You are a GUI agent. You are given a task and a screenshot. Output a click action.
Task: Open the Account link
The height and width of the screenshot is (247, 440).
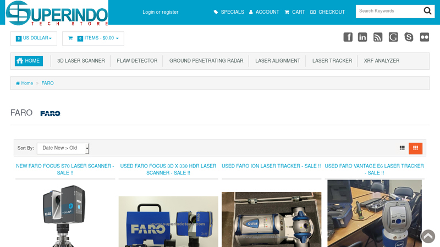click(x=264, y=12)
